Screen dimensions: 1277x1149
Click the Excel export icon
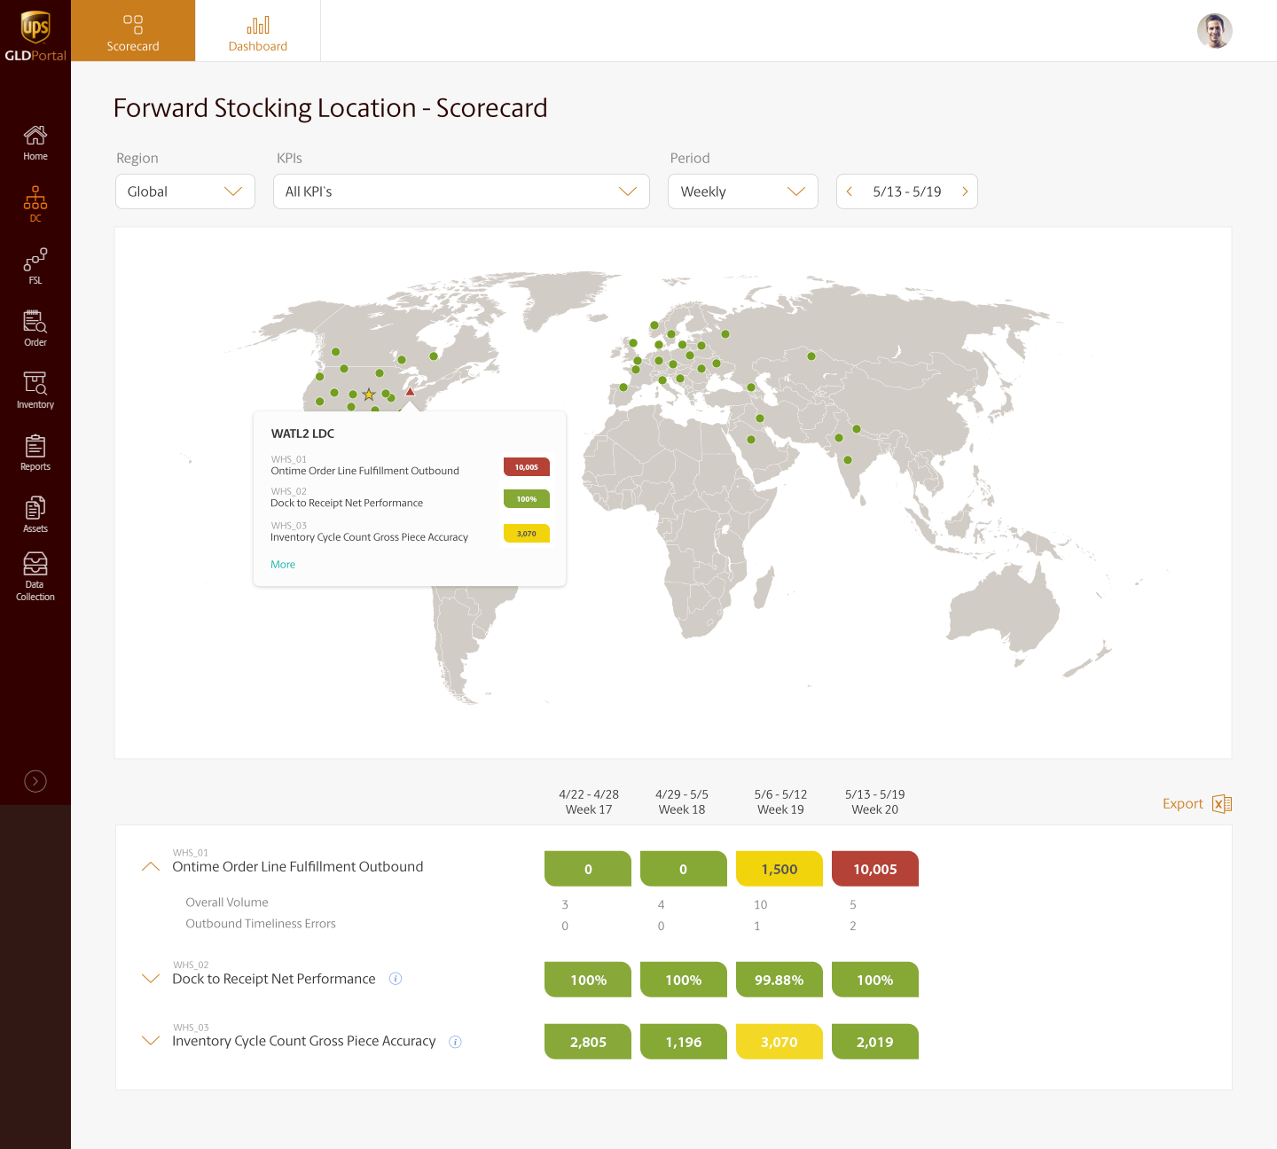[1222, 803]
